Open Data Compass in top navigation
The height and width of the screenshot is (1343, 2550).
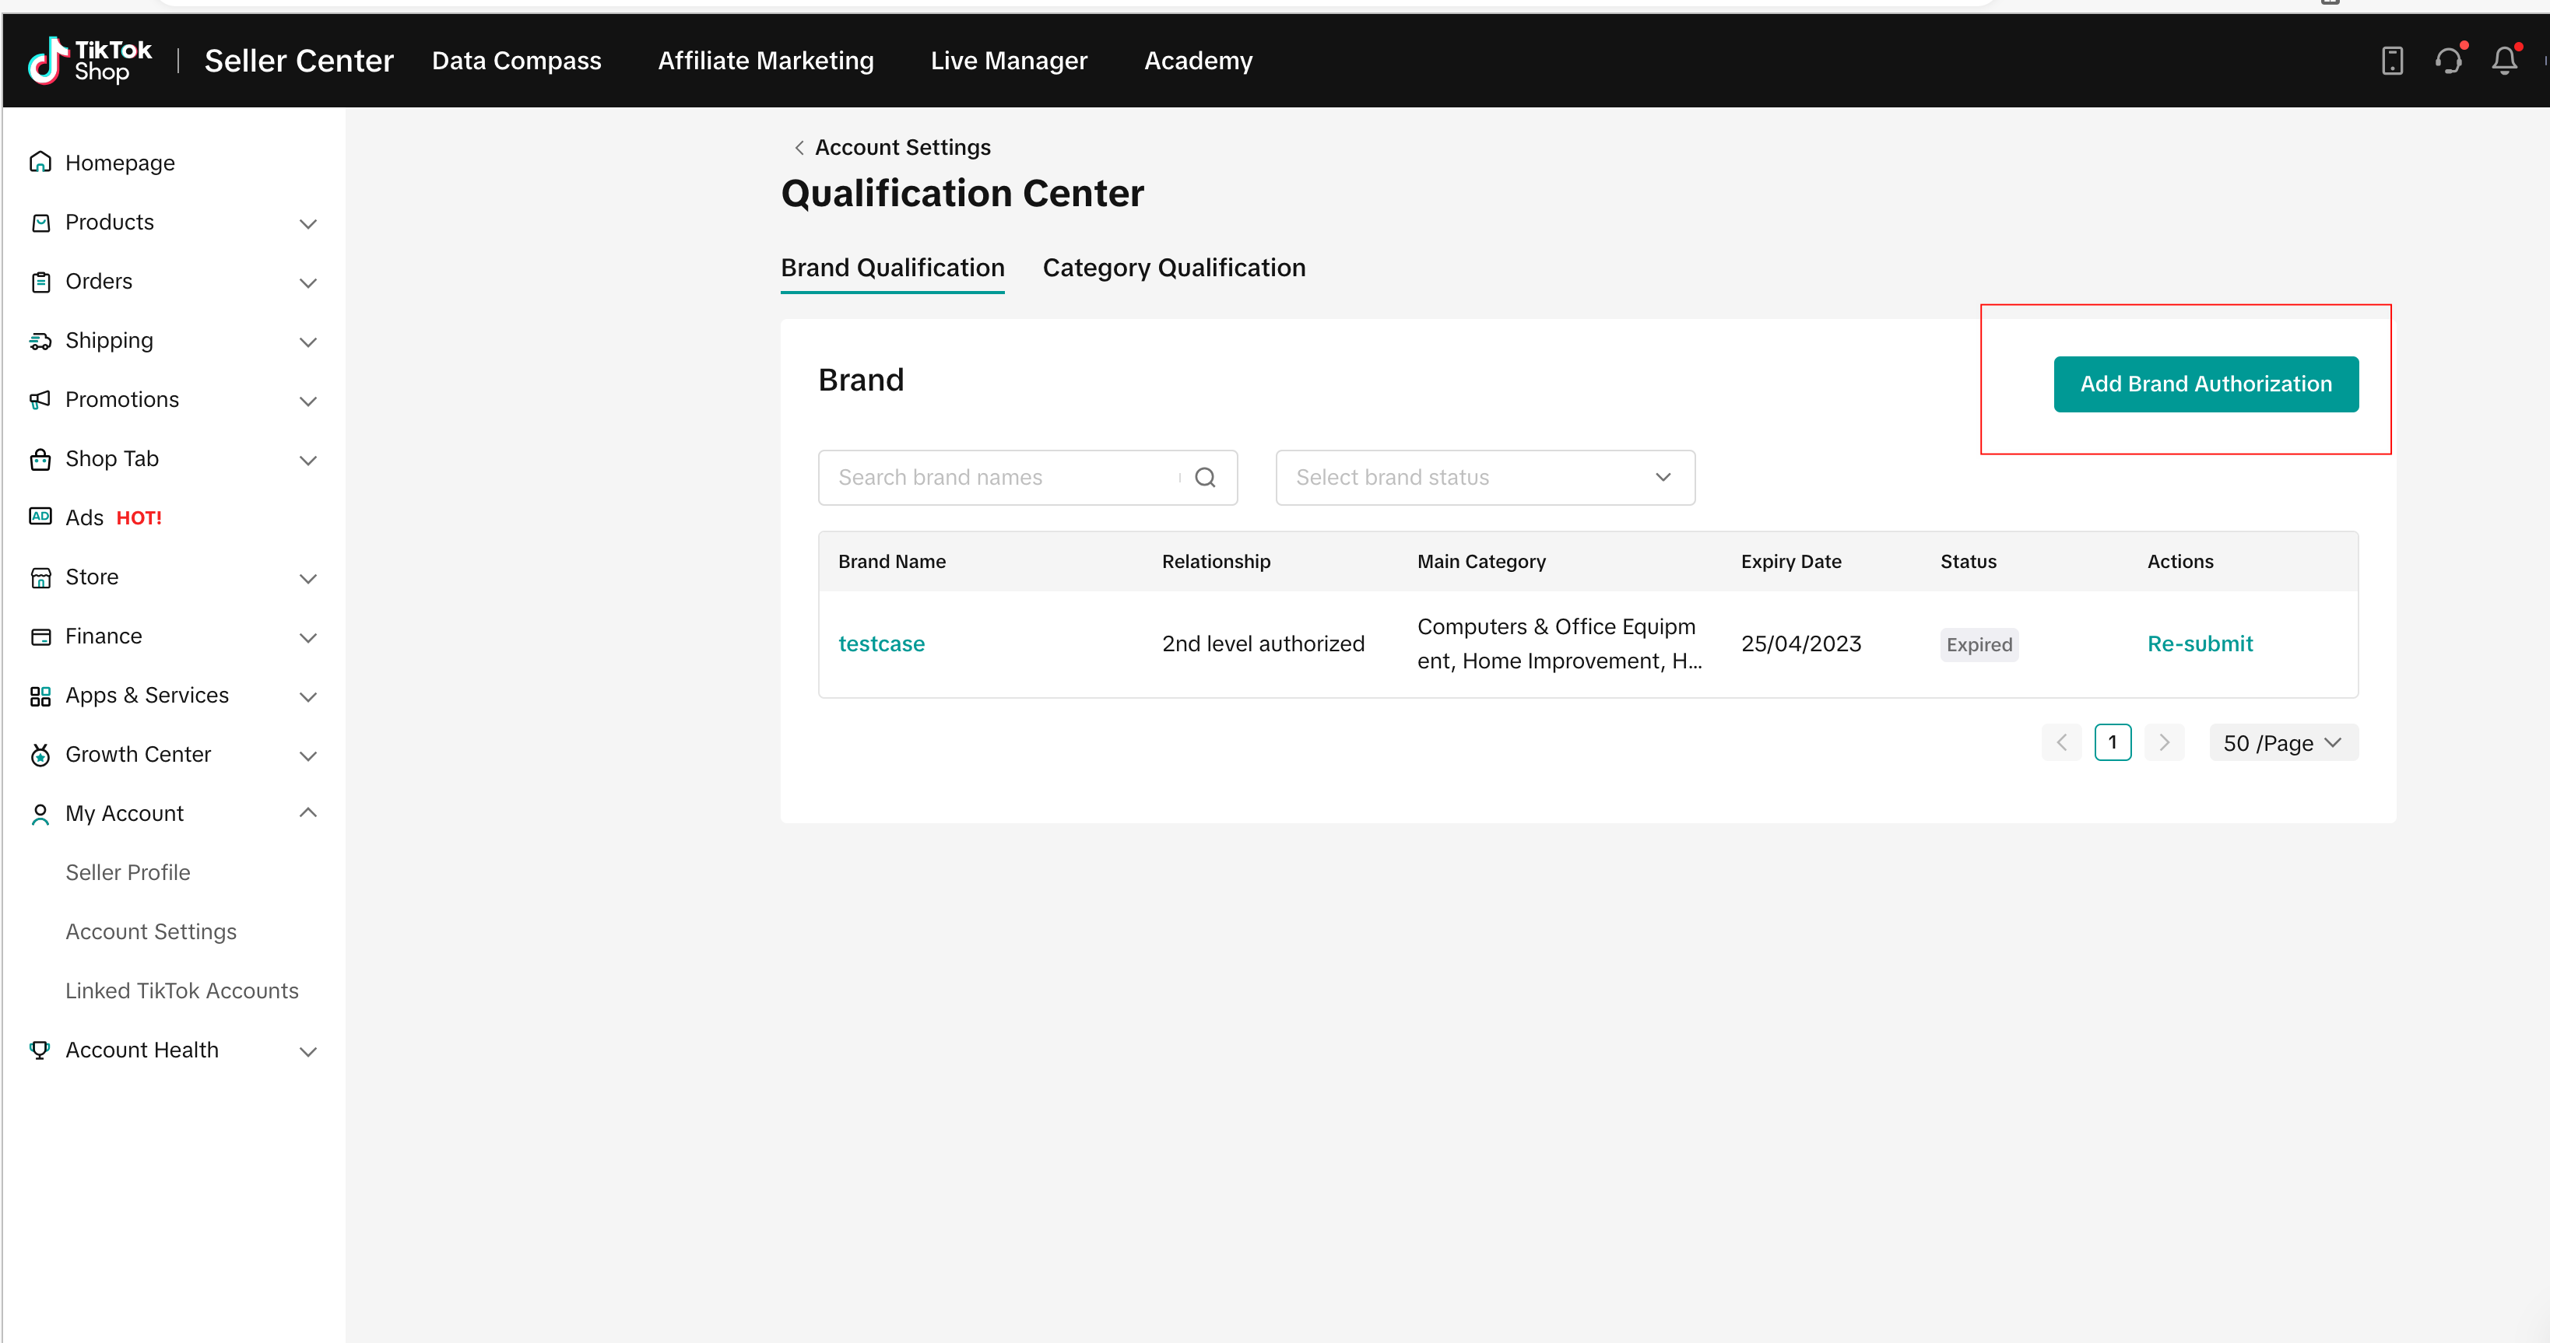tap(516, 61)
